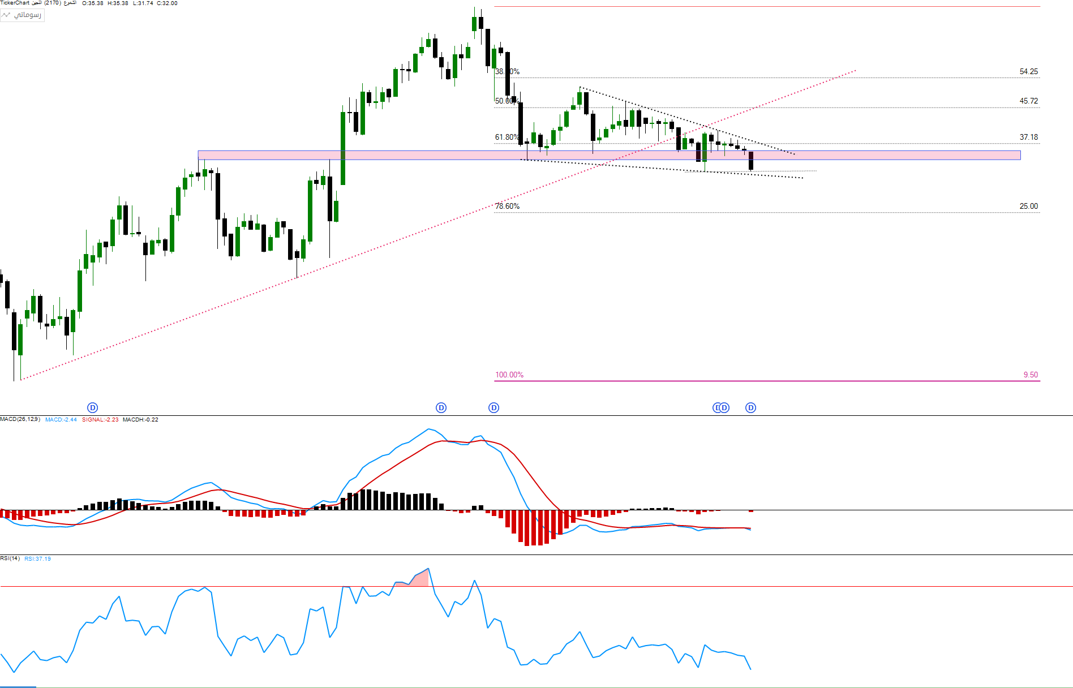1073x688 pixels.
Task: Click the blue MACD:-2.44 value label
Action: click(x=61, y=420)
